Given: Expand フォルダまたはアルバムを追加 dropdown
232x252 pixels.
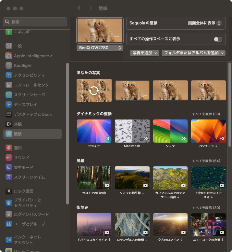Looking at the screenshot, I should pyautogui.click(x=193, y=53).
